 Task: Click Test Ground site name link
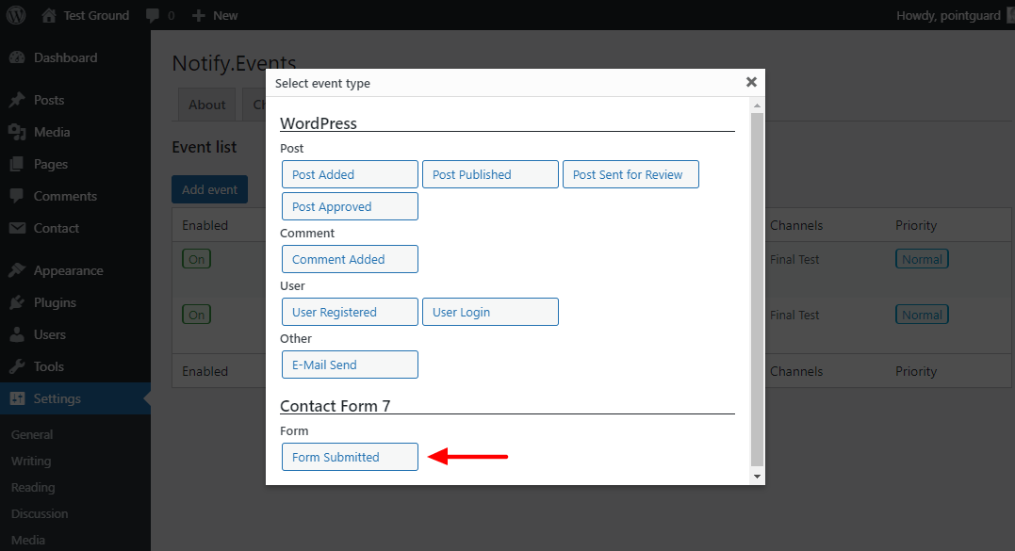click(96, 15)
